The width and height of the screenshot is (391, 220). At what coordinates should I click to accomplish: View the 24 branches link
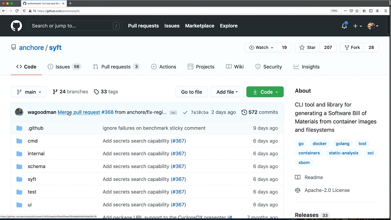click(x=70, y=92)
